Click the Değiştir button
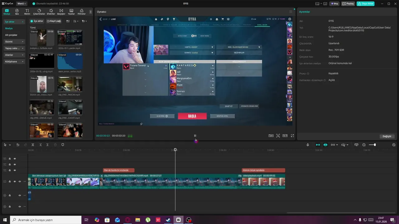This screenshot has height=224, width=399. (x=387, y=136)
